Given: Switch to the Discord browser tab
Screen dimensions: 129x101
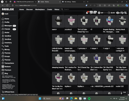Looking at the screenshot, I should tap(25, 2).
